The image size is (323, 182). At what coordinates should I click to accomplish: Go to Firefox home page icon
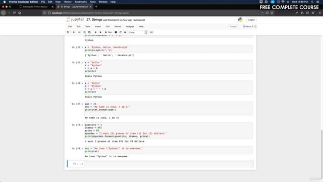20,13
